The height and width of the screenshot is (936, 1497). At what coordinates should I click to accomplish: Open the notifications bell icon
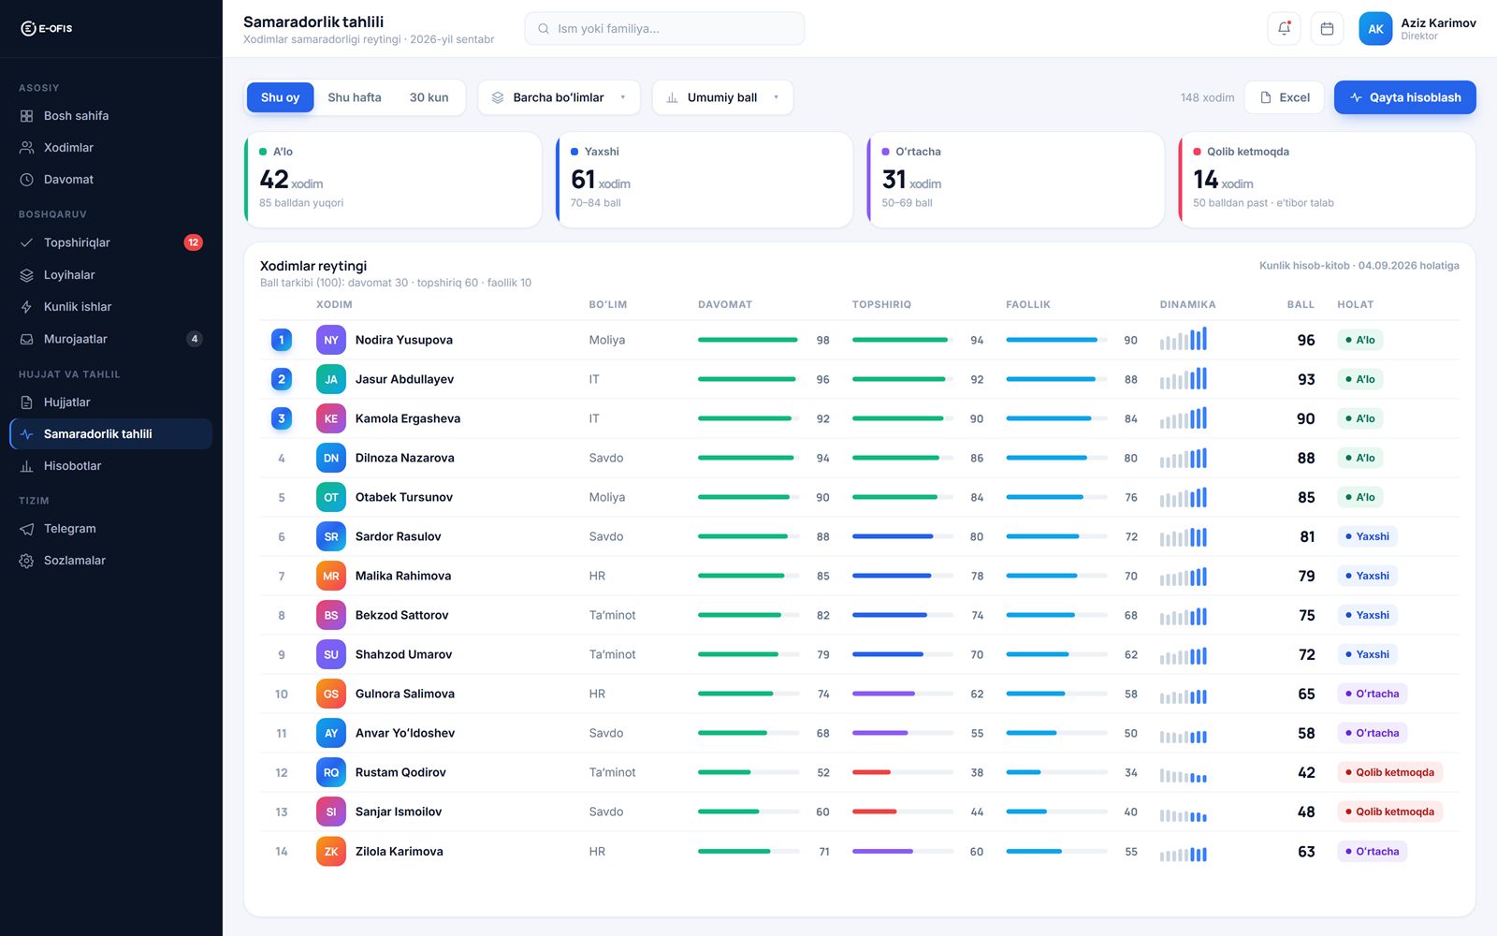tap(1284, 29)
